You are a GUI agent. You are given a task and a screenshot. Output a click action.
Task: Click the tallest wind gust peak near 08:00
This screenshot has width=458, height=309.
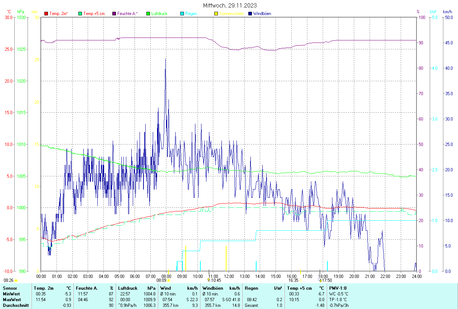[x=165, y=59]
